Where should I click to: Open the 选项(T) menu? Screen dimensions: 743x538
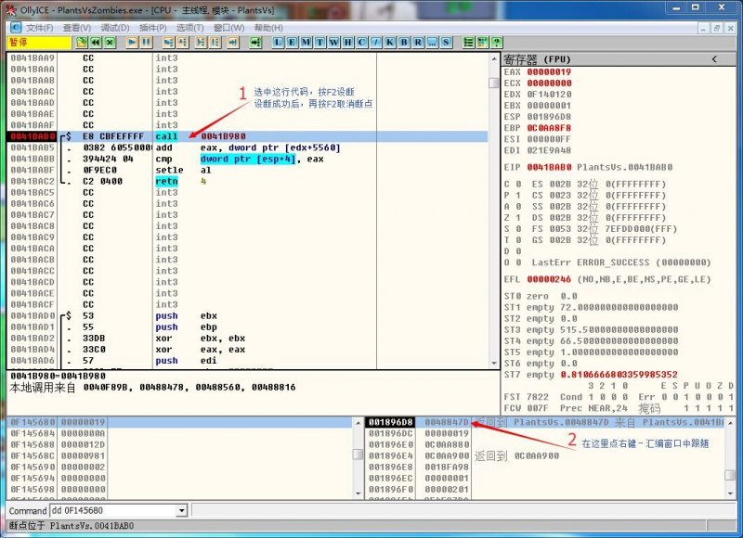click(x=190, y=28)
